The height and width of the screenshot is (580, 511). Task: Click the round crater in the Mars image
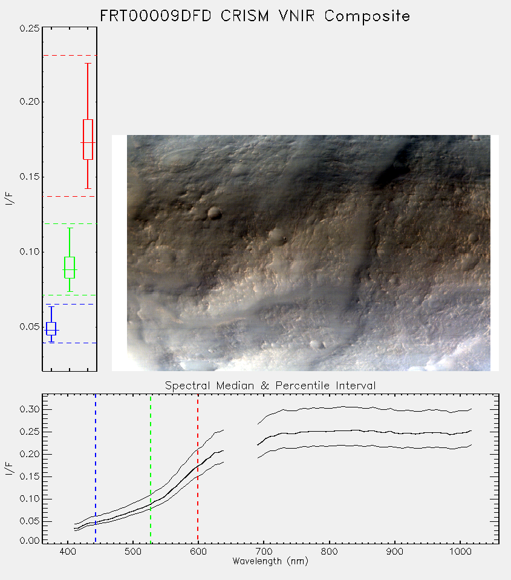coord(214,213)
